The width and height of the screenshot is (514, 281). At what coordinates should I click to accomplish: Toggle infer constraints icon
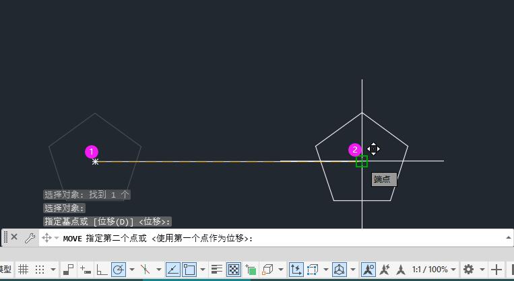pyautogui.click(x=69, y=270)
